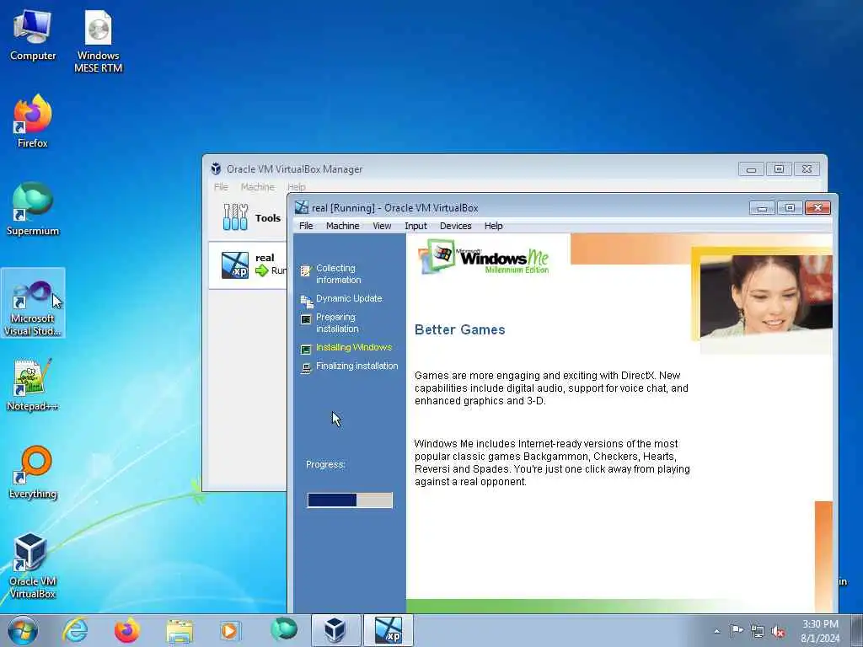Click the Supermium taskbar icon

tap(283, 629)
